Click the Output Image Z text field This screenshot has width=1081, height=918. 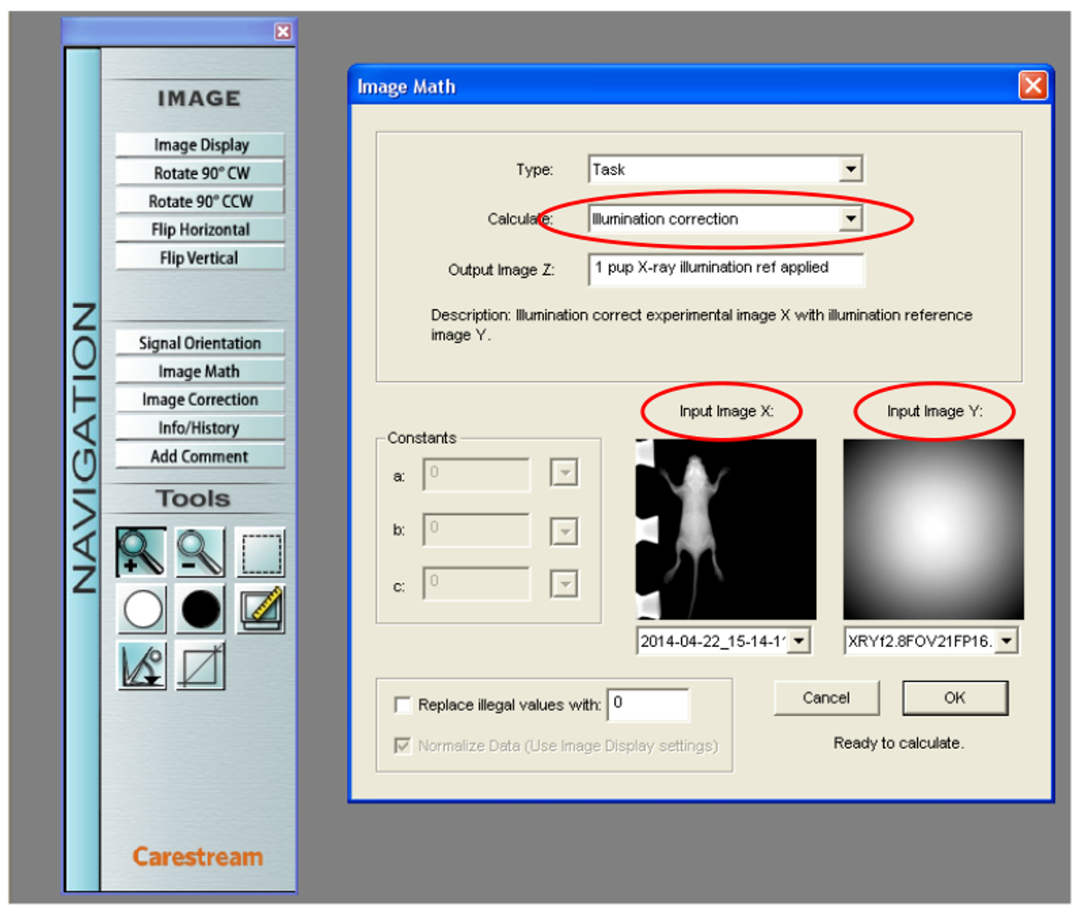(x=725, y=268)
